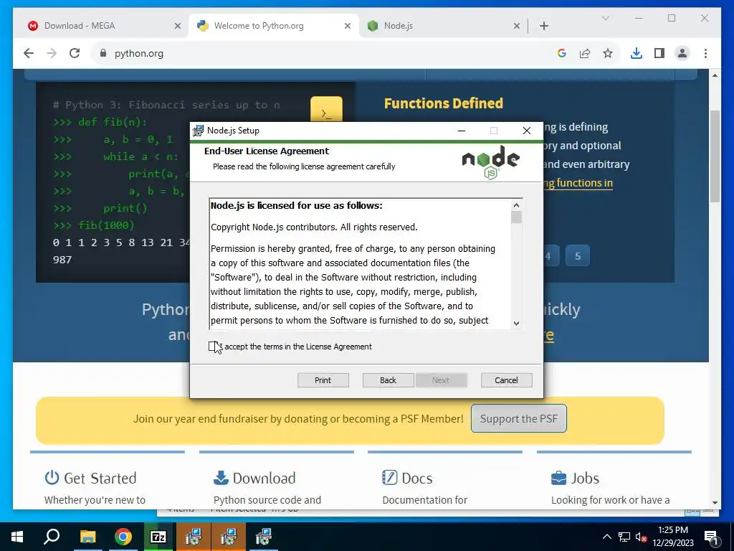Minimize the Node.js Setup dialog
The height and width of the screenshot is (551, 734).
click(x=462, y=131)
